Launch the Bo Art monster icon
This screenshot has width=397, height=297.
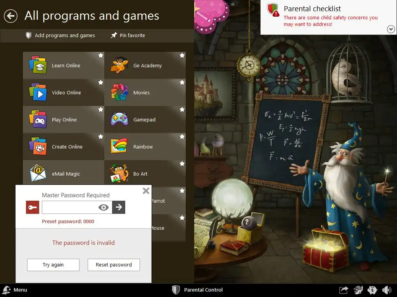(119, 173)
